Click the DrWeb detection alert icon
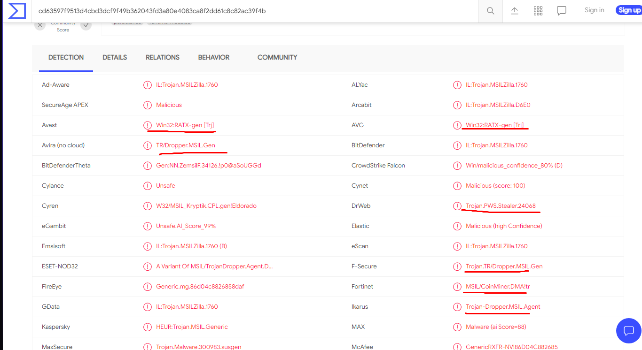642x350 pixels. point(457,206)
